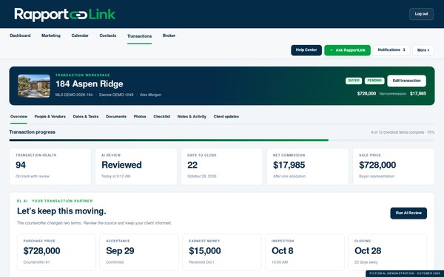The height and width of the screenshot is (277, 444).
Task: Click the Ask RapportLink button
Action: pyautogui.click(x=348, y=50)
